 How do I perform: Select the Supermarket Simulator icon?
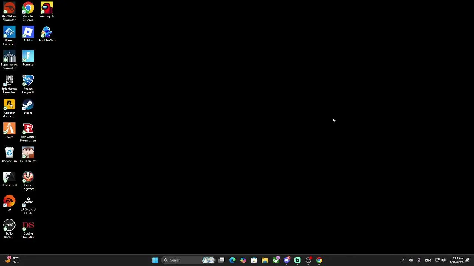[x=9, y=60]
